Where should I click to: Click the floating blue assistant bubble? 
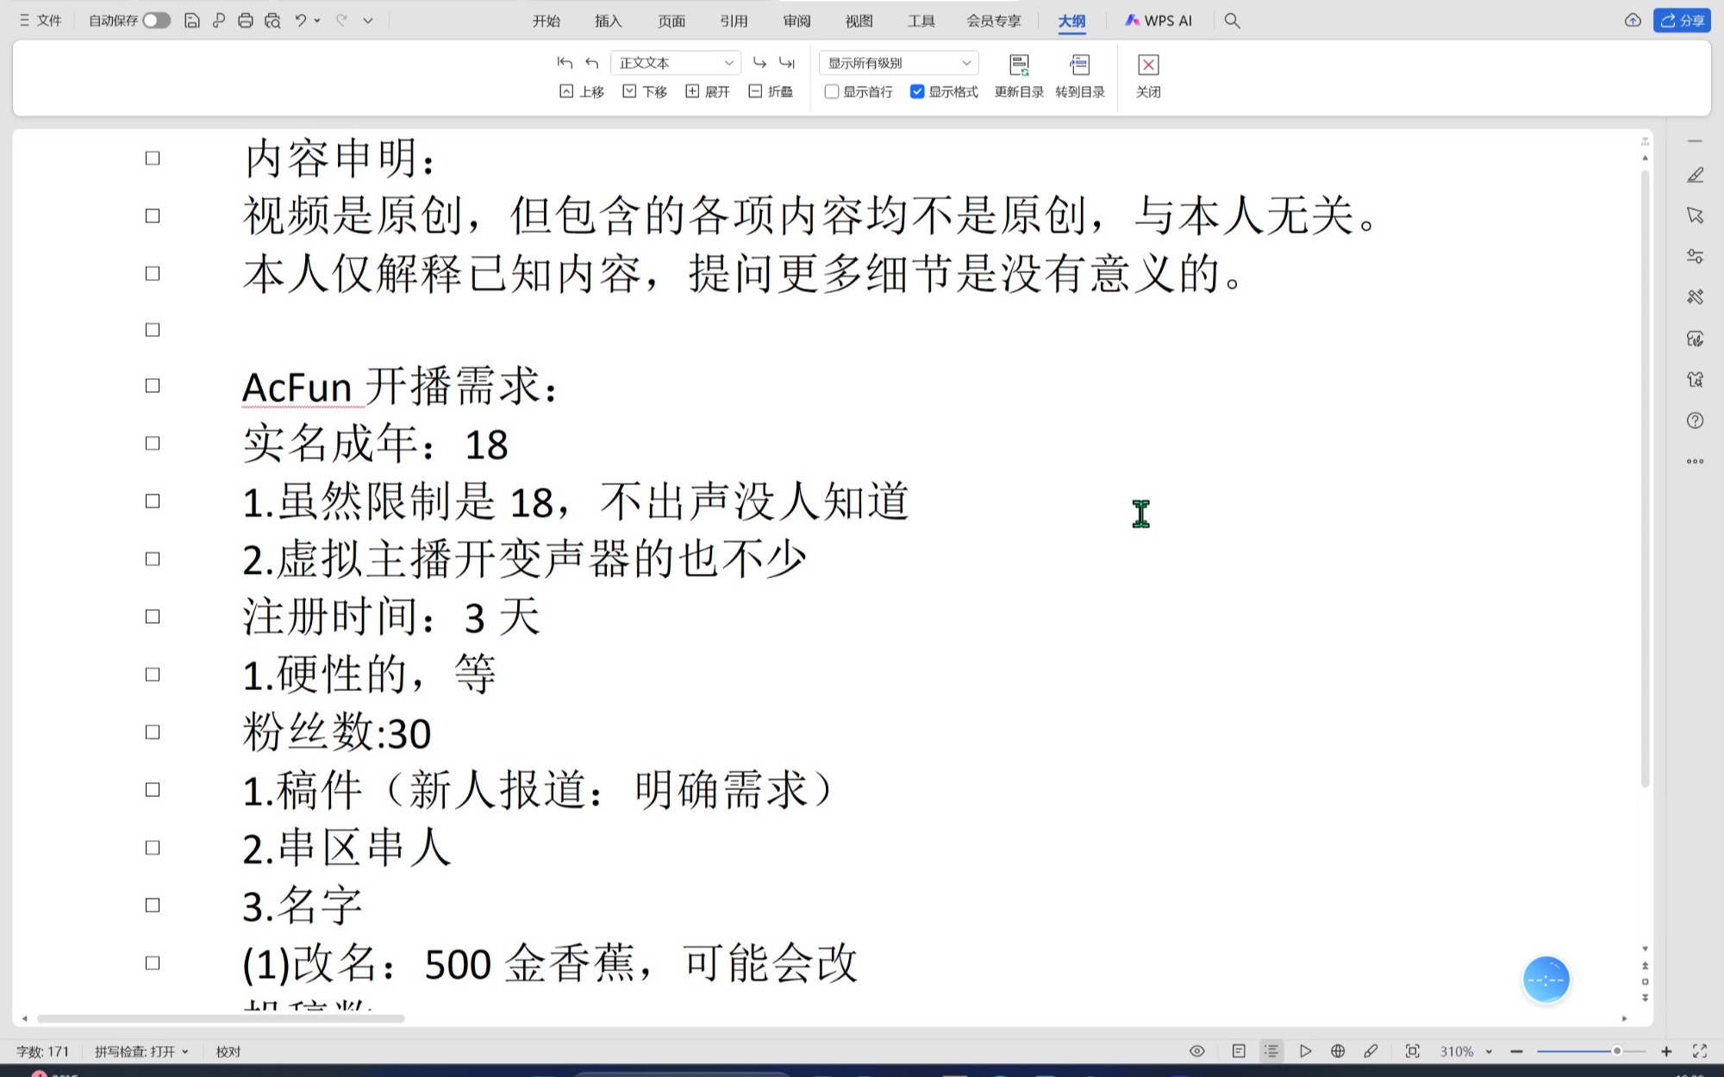[x=1546, y=980]
